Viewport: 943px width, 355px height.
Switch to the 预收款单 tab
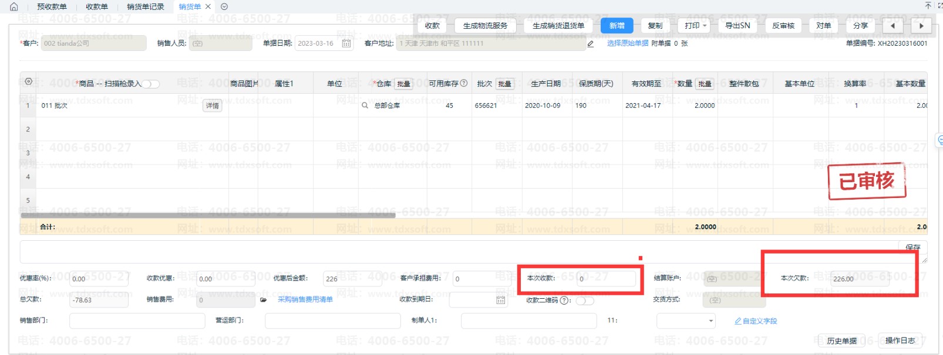52,6
